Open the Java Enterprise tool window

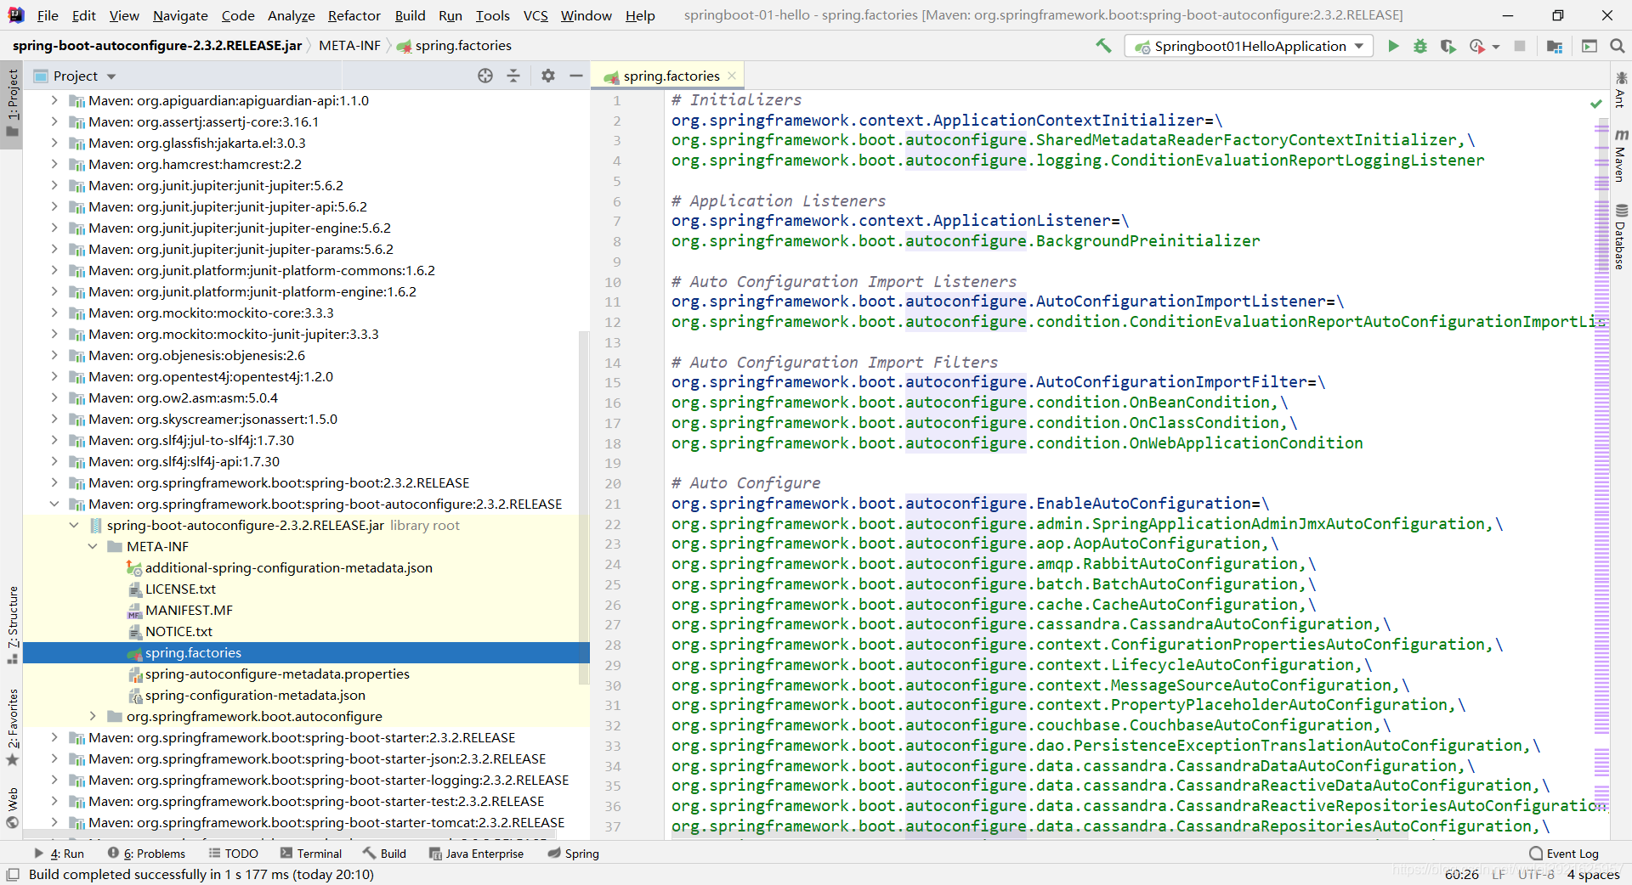point(477,854)
